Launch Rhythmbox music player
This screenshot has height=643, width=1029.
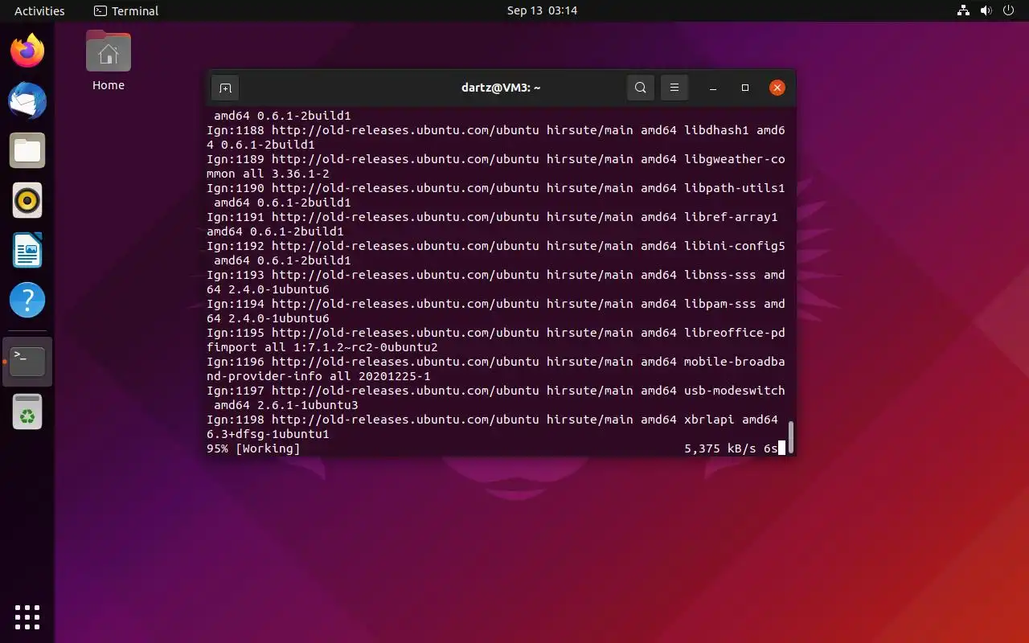27,200
